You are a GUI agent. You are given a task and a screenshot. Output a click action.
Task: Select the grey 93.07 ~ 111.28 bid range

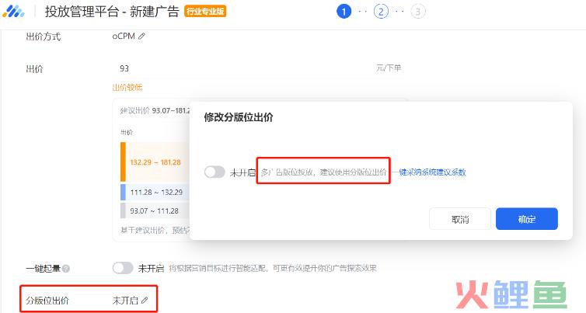[x=155, y=210]
